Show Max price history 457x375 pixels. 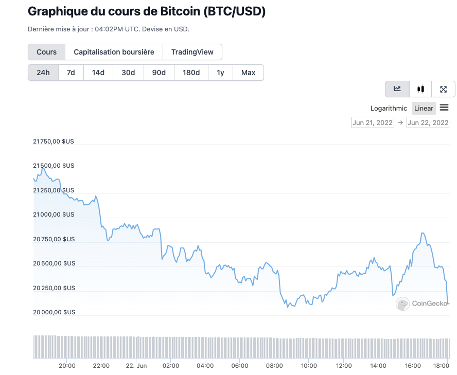[x=248, y=73]
